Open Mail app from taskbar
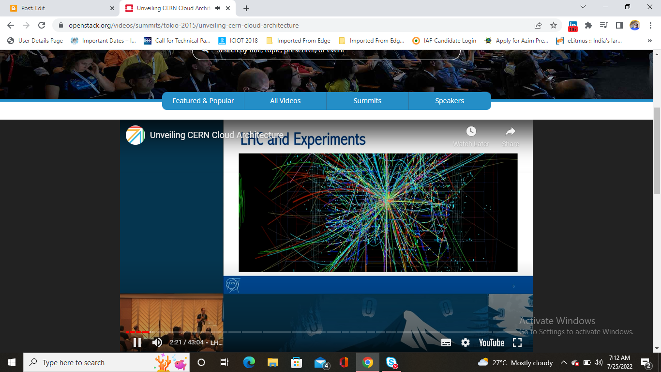Viewport: 661px width, 372px height. coord(321,362)
